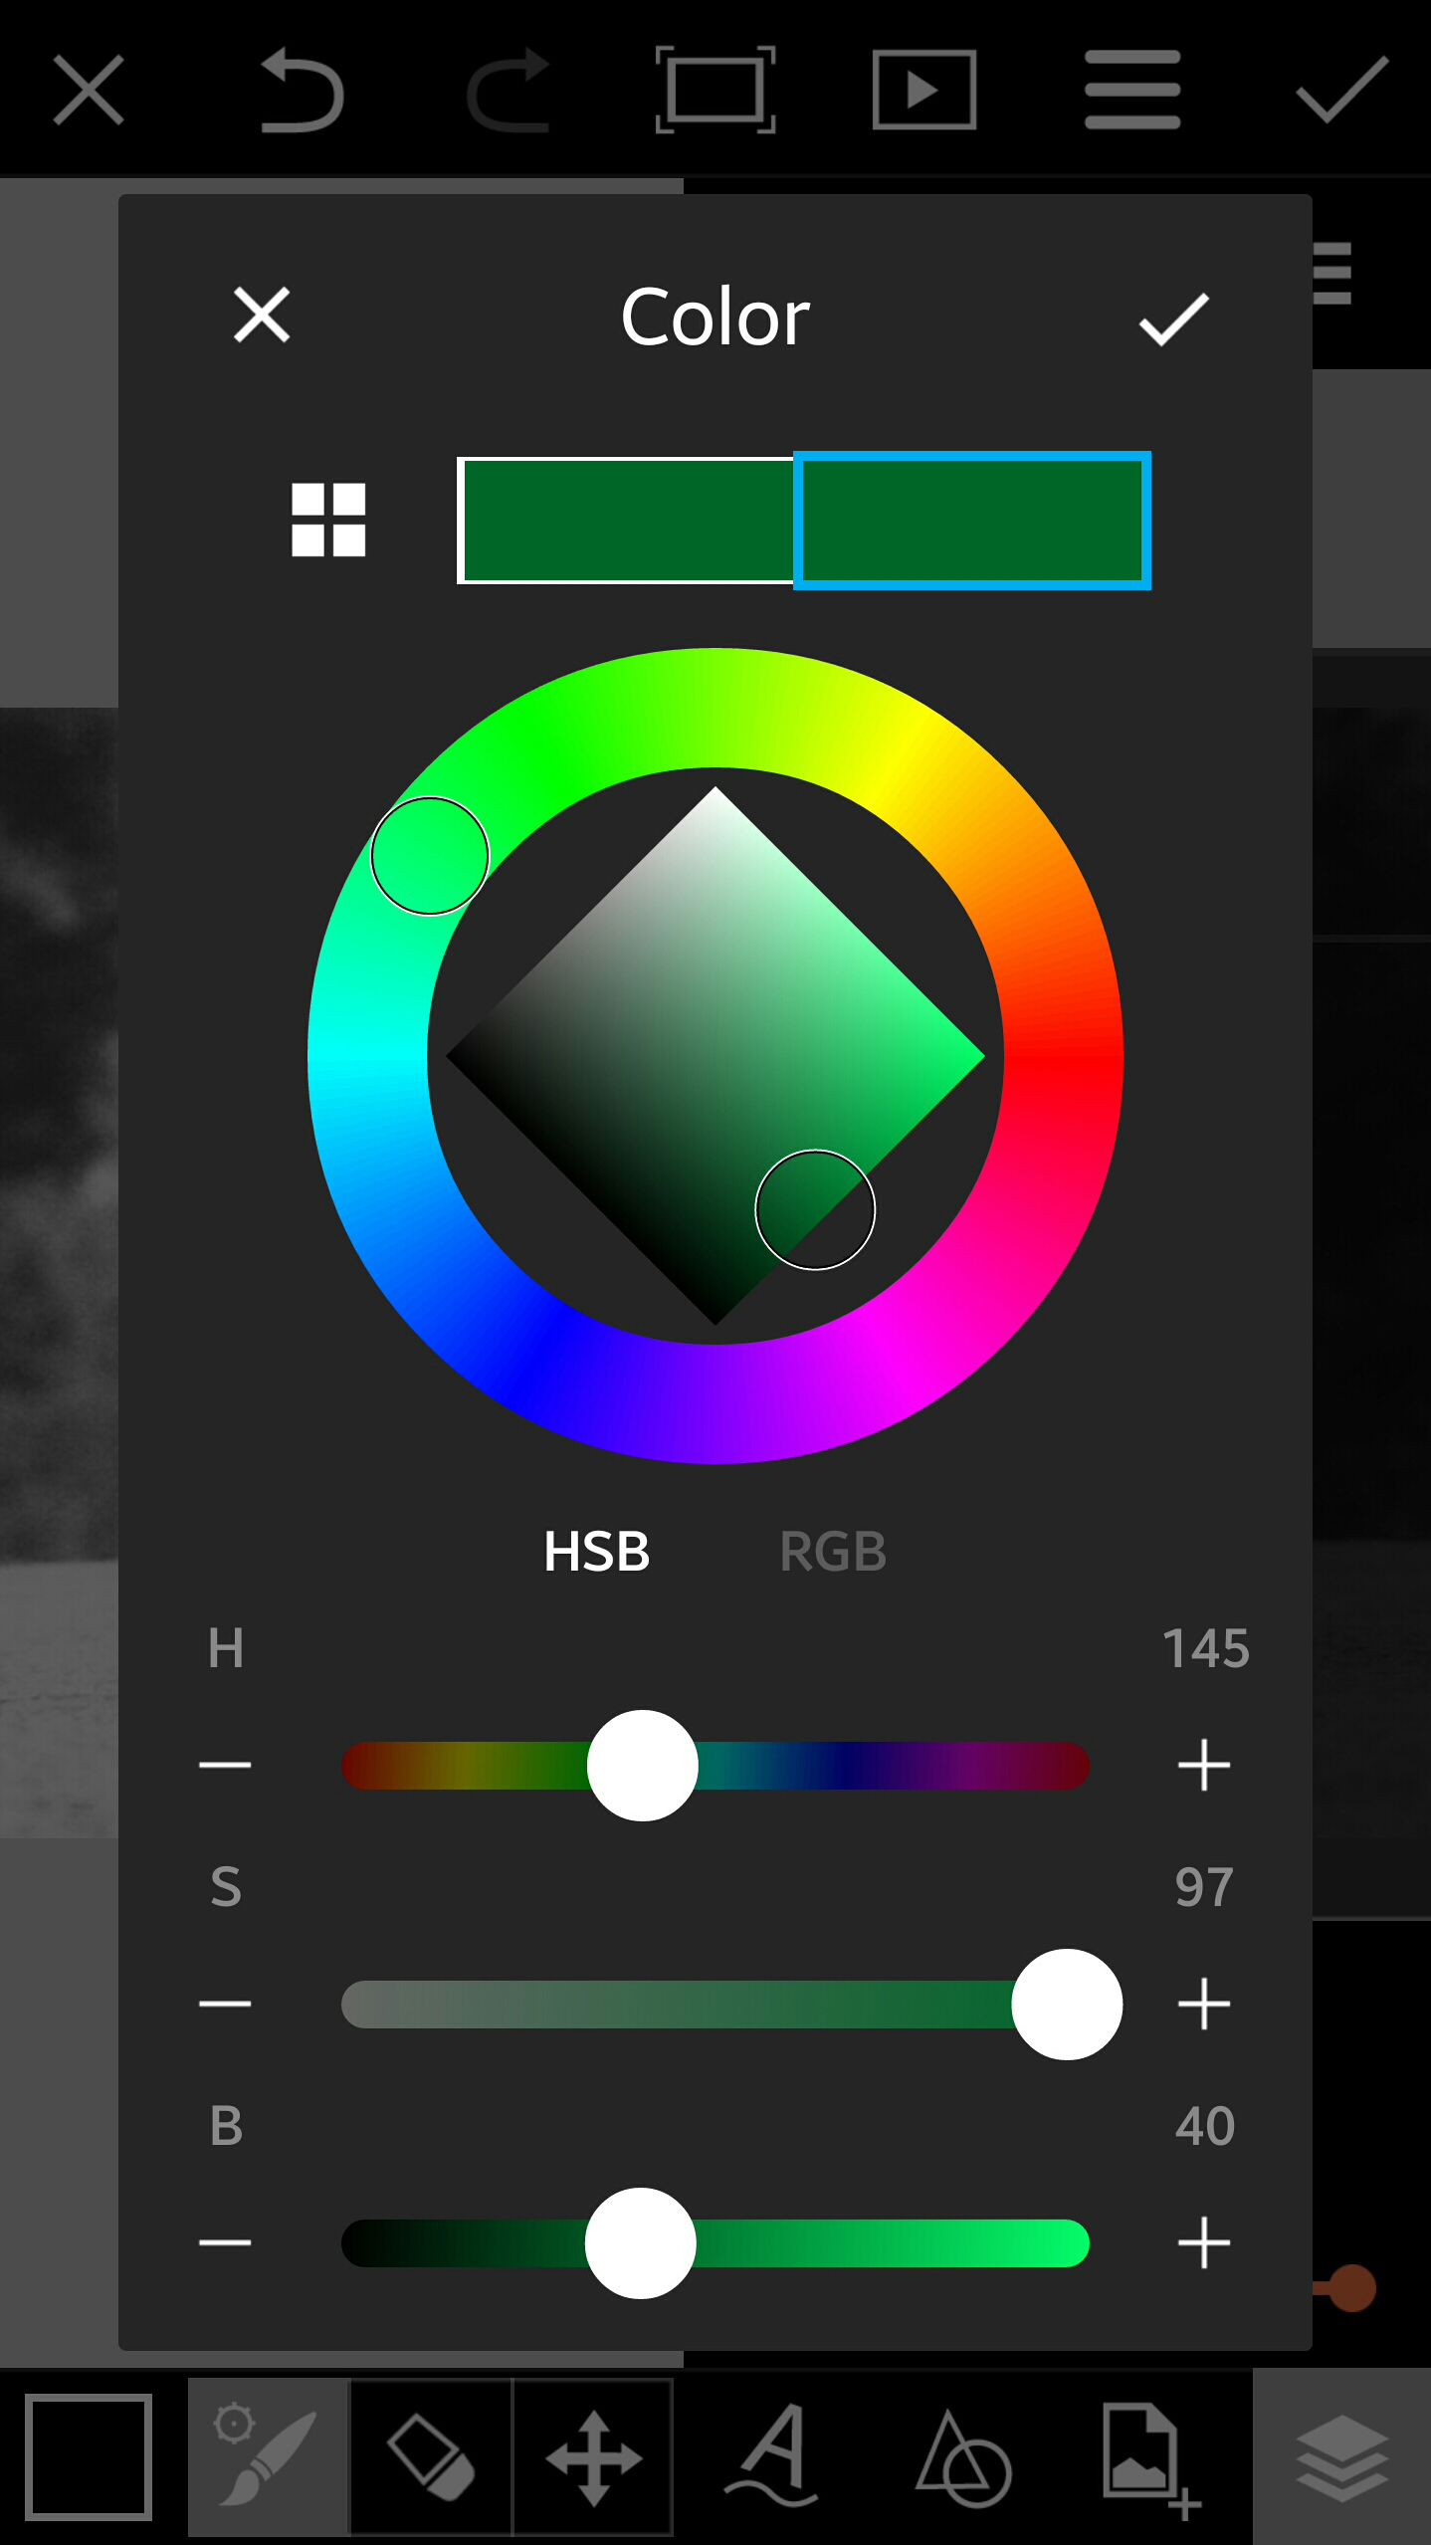1431x2545 pixels.
Task: Decrease Saturation with minus button
Action: click(x=225, y=2005)
